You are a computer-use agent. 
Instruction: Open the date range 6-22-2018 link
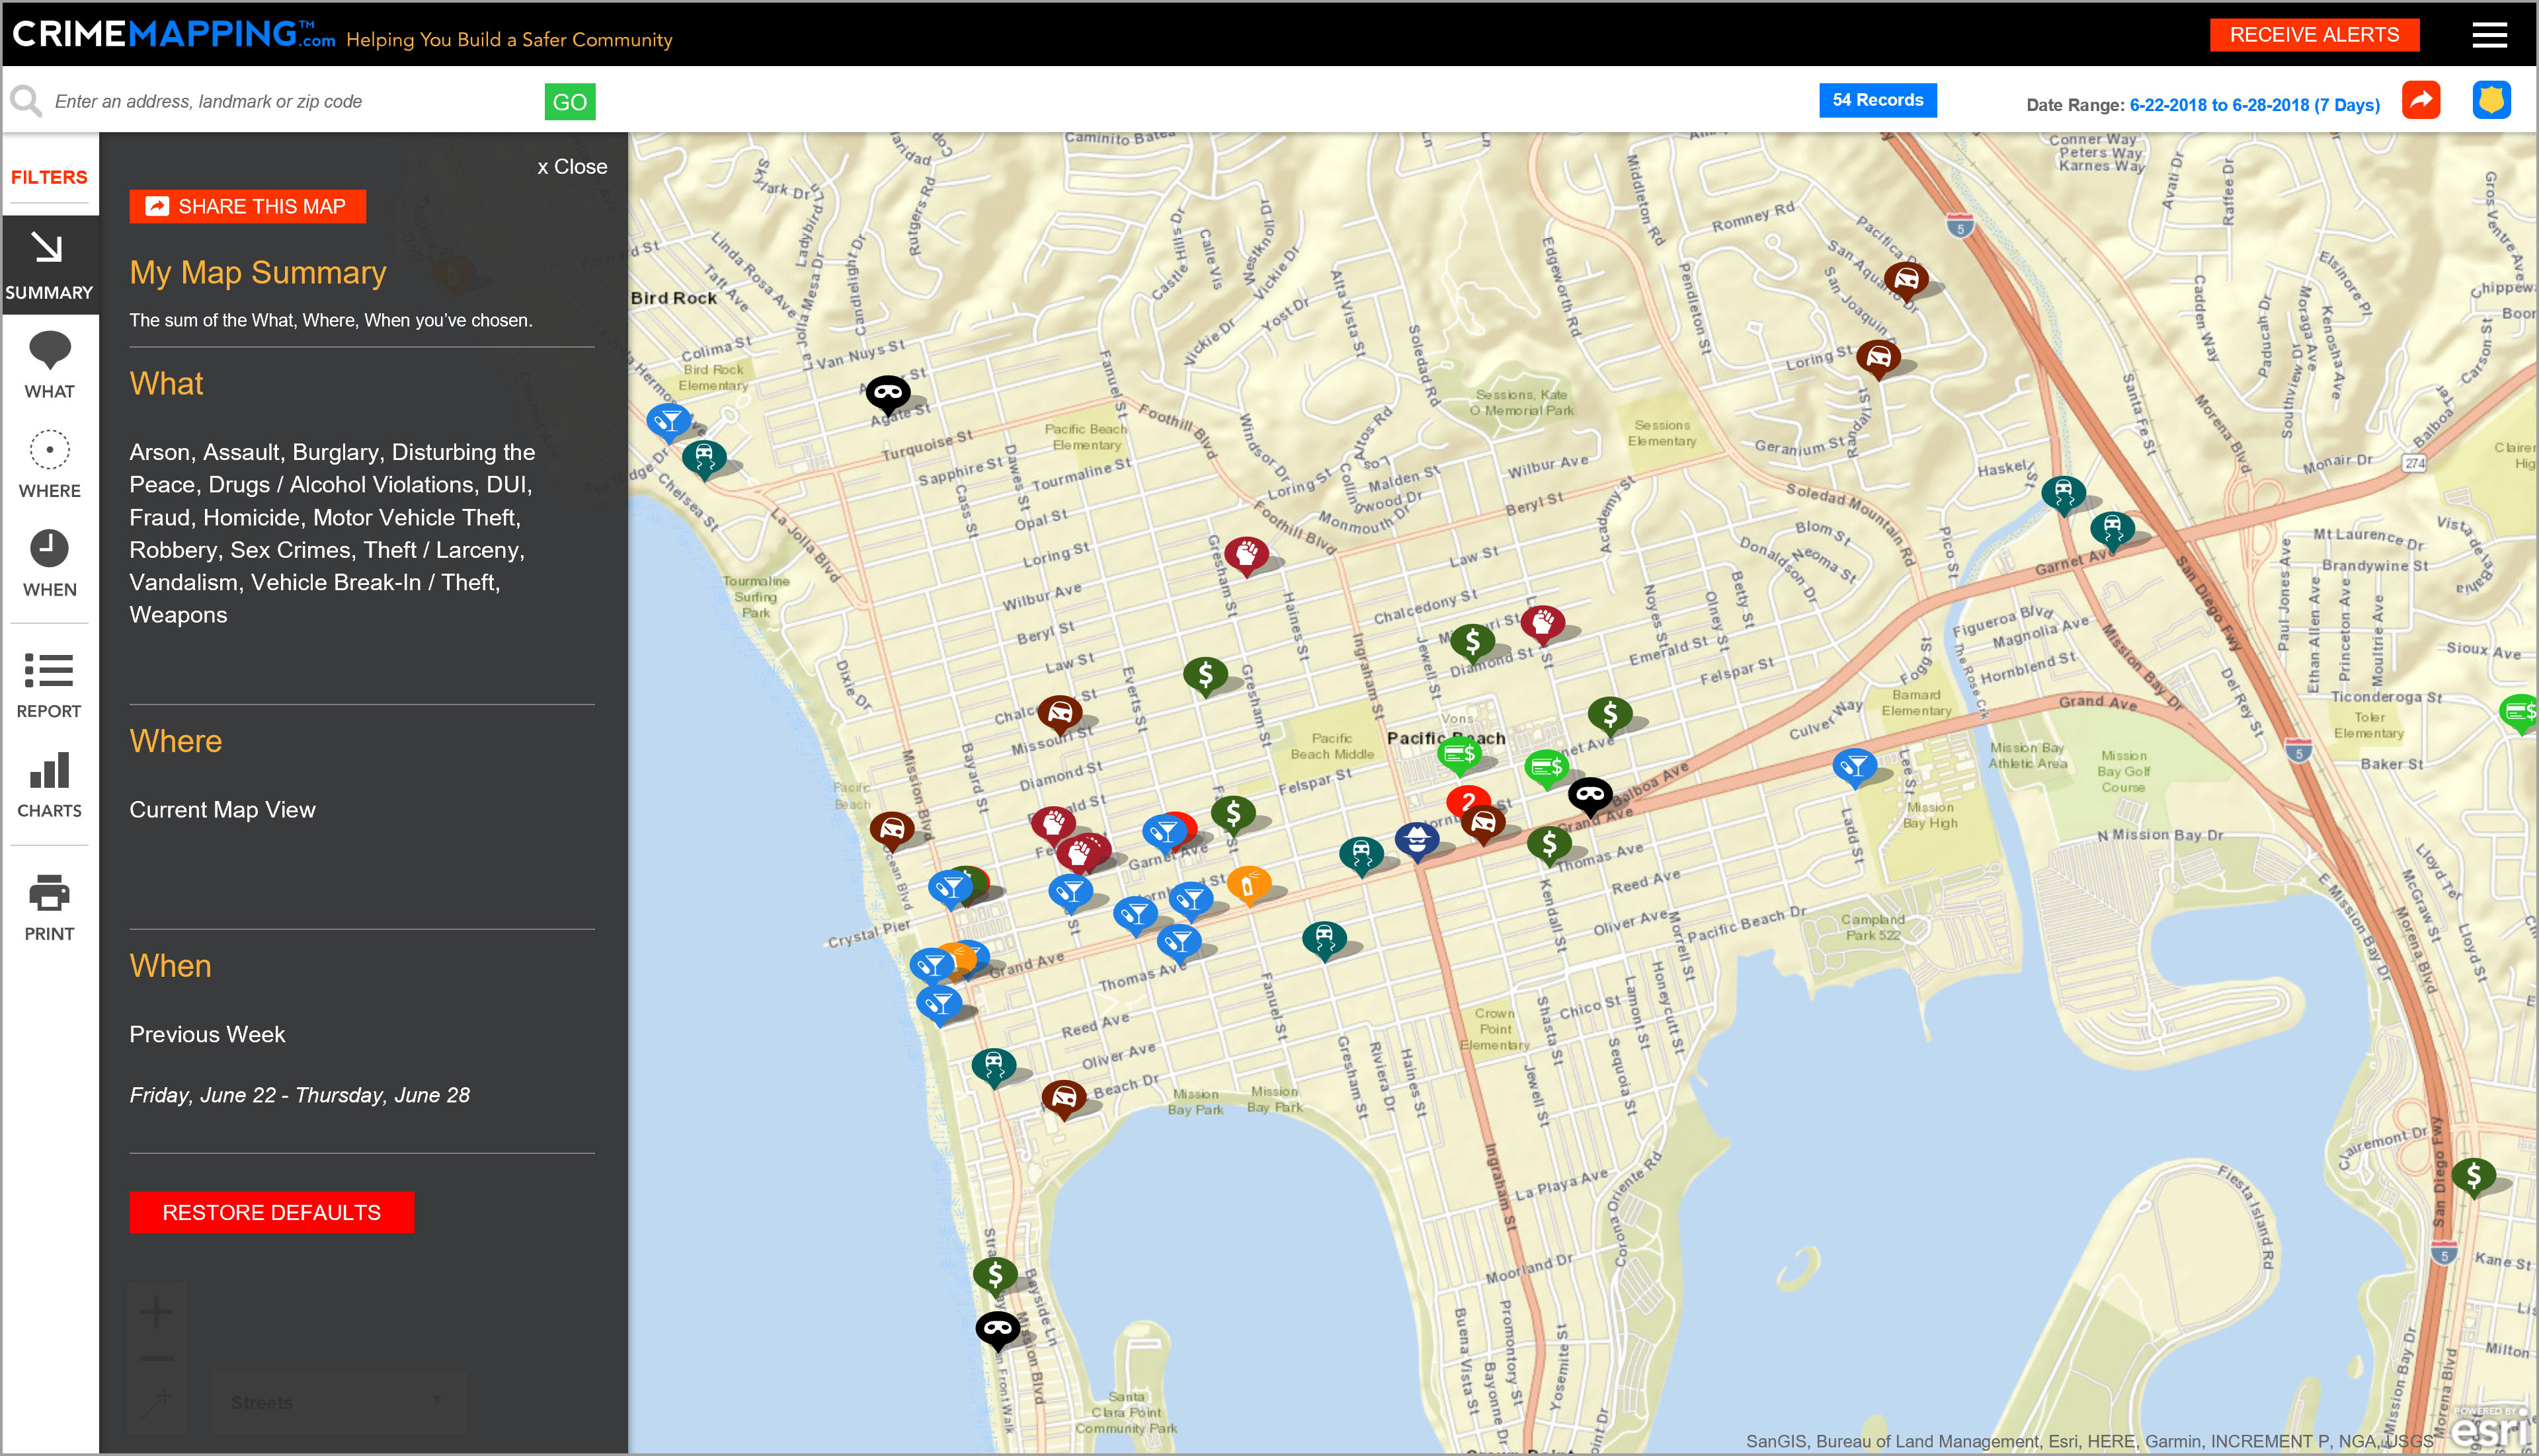pos(2254,105)
